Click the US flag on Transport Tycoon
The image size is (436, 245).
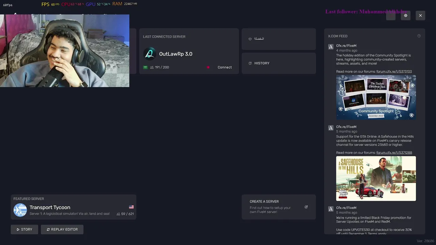[131, 207]
